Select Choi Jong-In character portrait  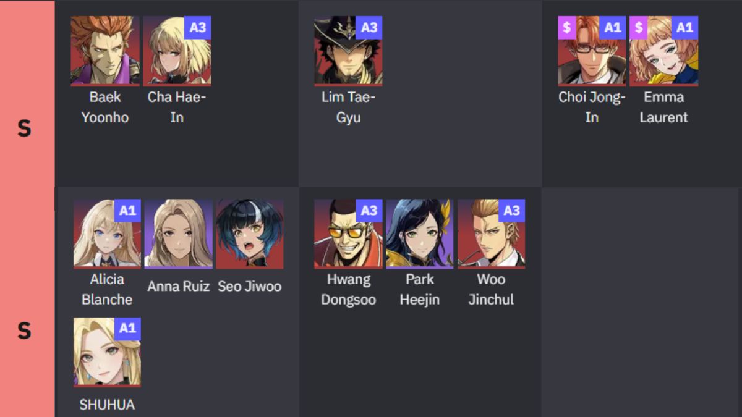(x=592, y=51)
